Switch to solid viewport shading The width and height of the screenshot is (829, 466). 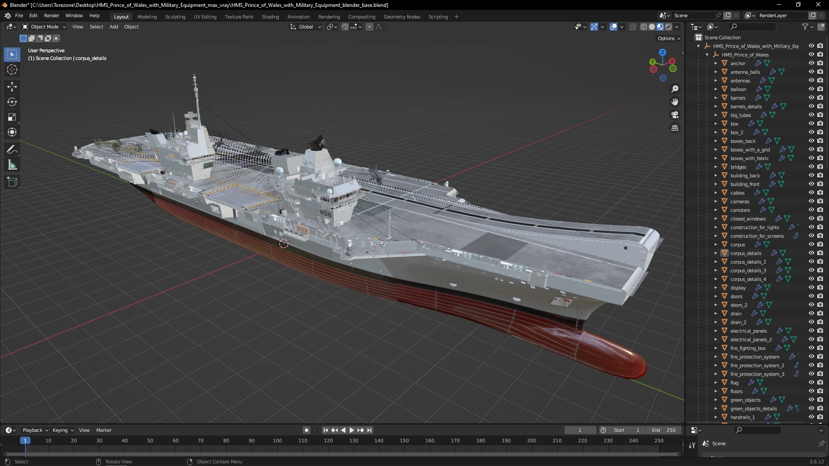[x=652, y=27]
